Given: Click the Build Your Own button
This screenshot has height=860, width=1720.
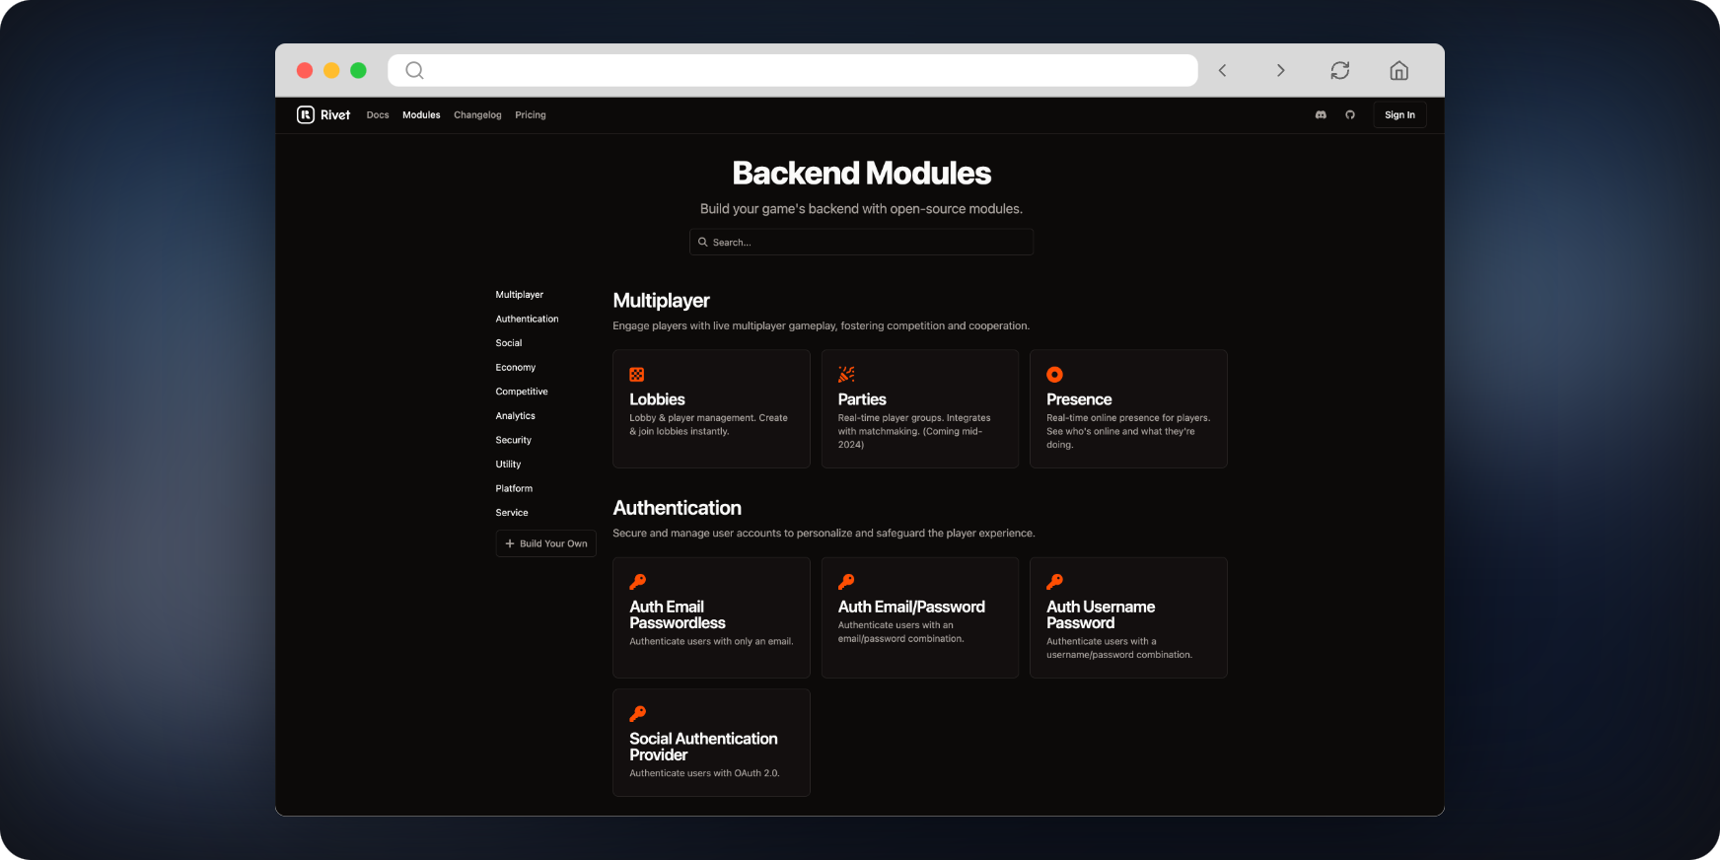Looking at the screenshot, I should click(x=546, y=543).
